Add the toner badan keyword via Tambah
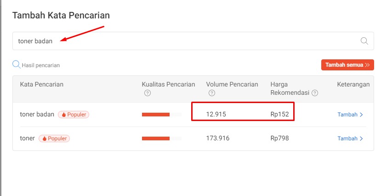The height and width of the screenshot is (196, 381). click(350, 115)
